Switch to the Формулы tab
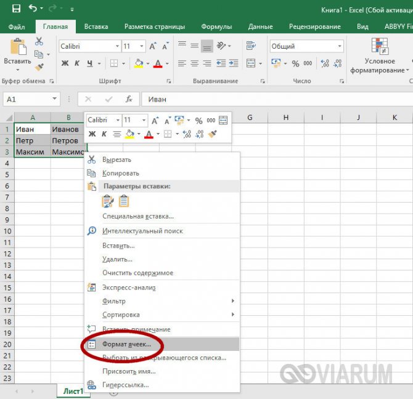 point(216,27)
